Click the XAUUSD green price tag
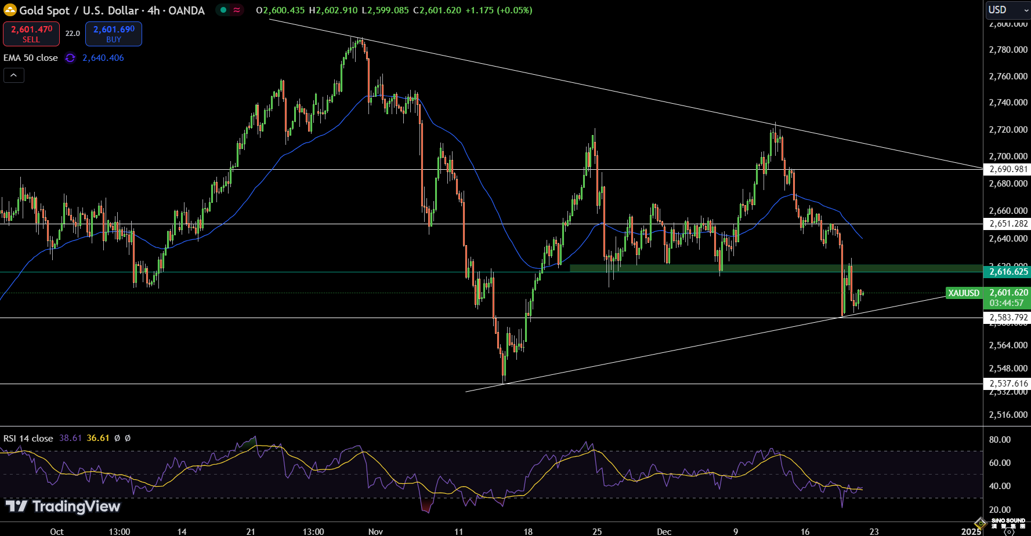 pos(963,293)
